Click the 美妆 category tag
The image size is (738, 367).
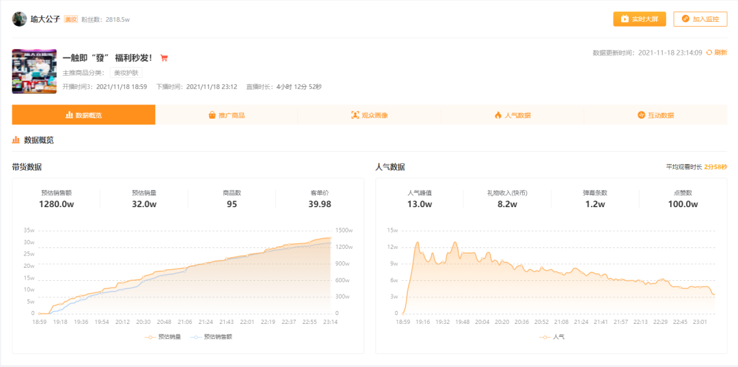[x=70, y=19]
